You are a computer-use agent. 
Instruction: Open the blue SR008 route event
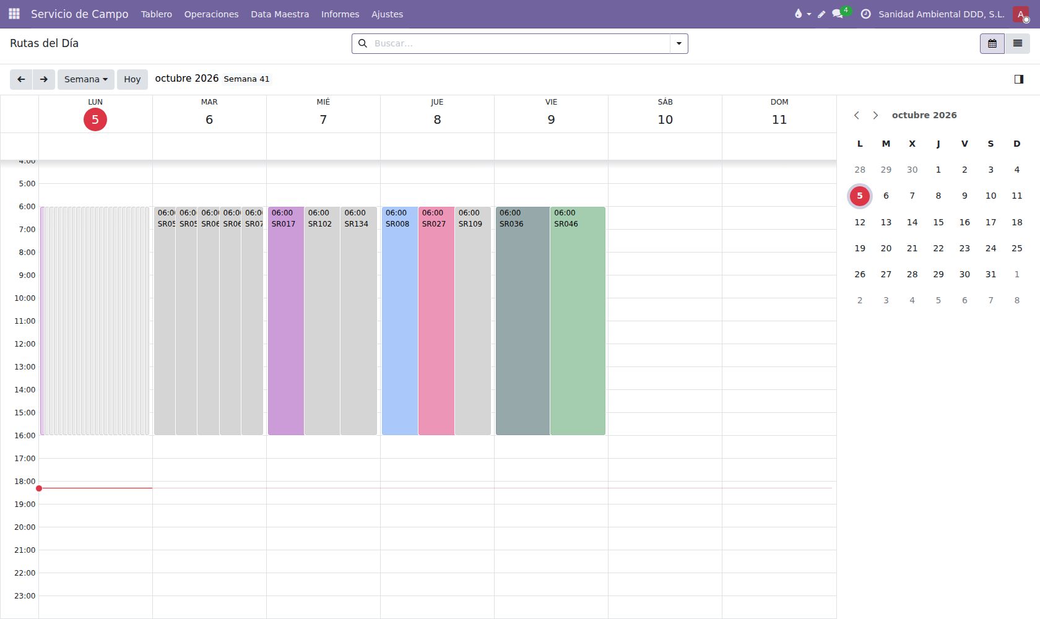point(400,321)
